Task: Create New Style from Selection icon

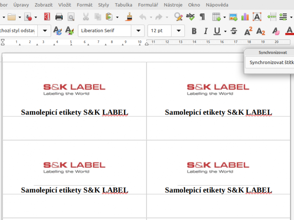Action: tap(69, 31)
